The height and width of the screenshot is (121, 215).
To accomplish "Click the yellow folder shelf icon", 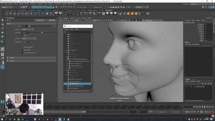I will tap(99, 13).
